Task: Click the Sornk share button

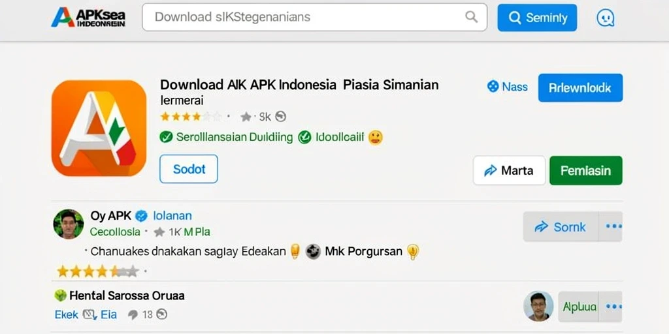Action: (561, 226)
